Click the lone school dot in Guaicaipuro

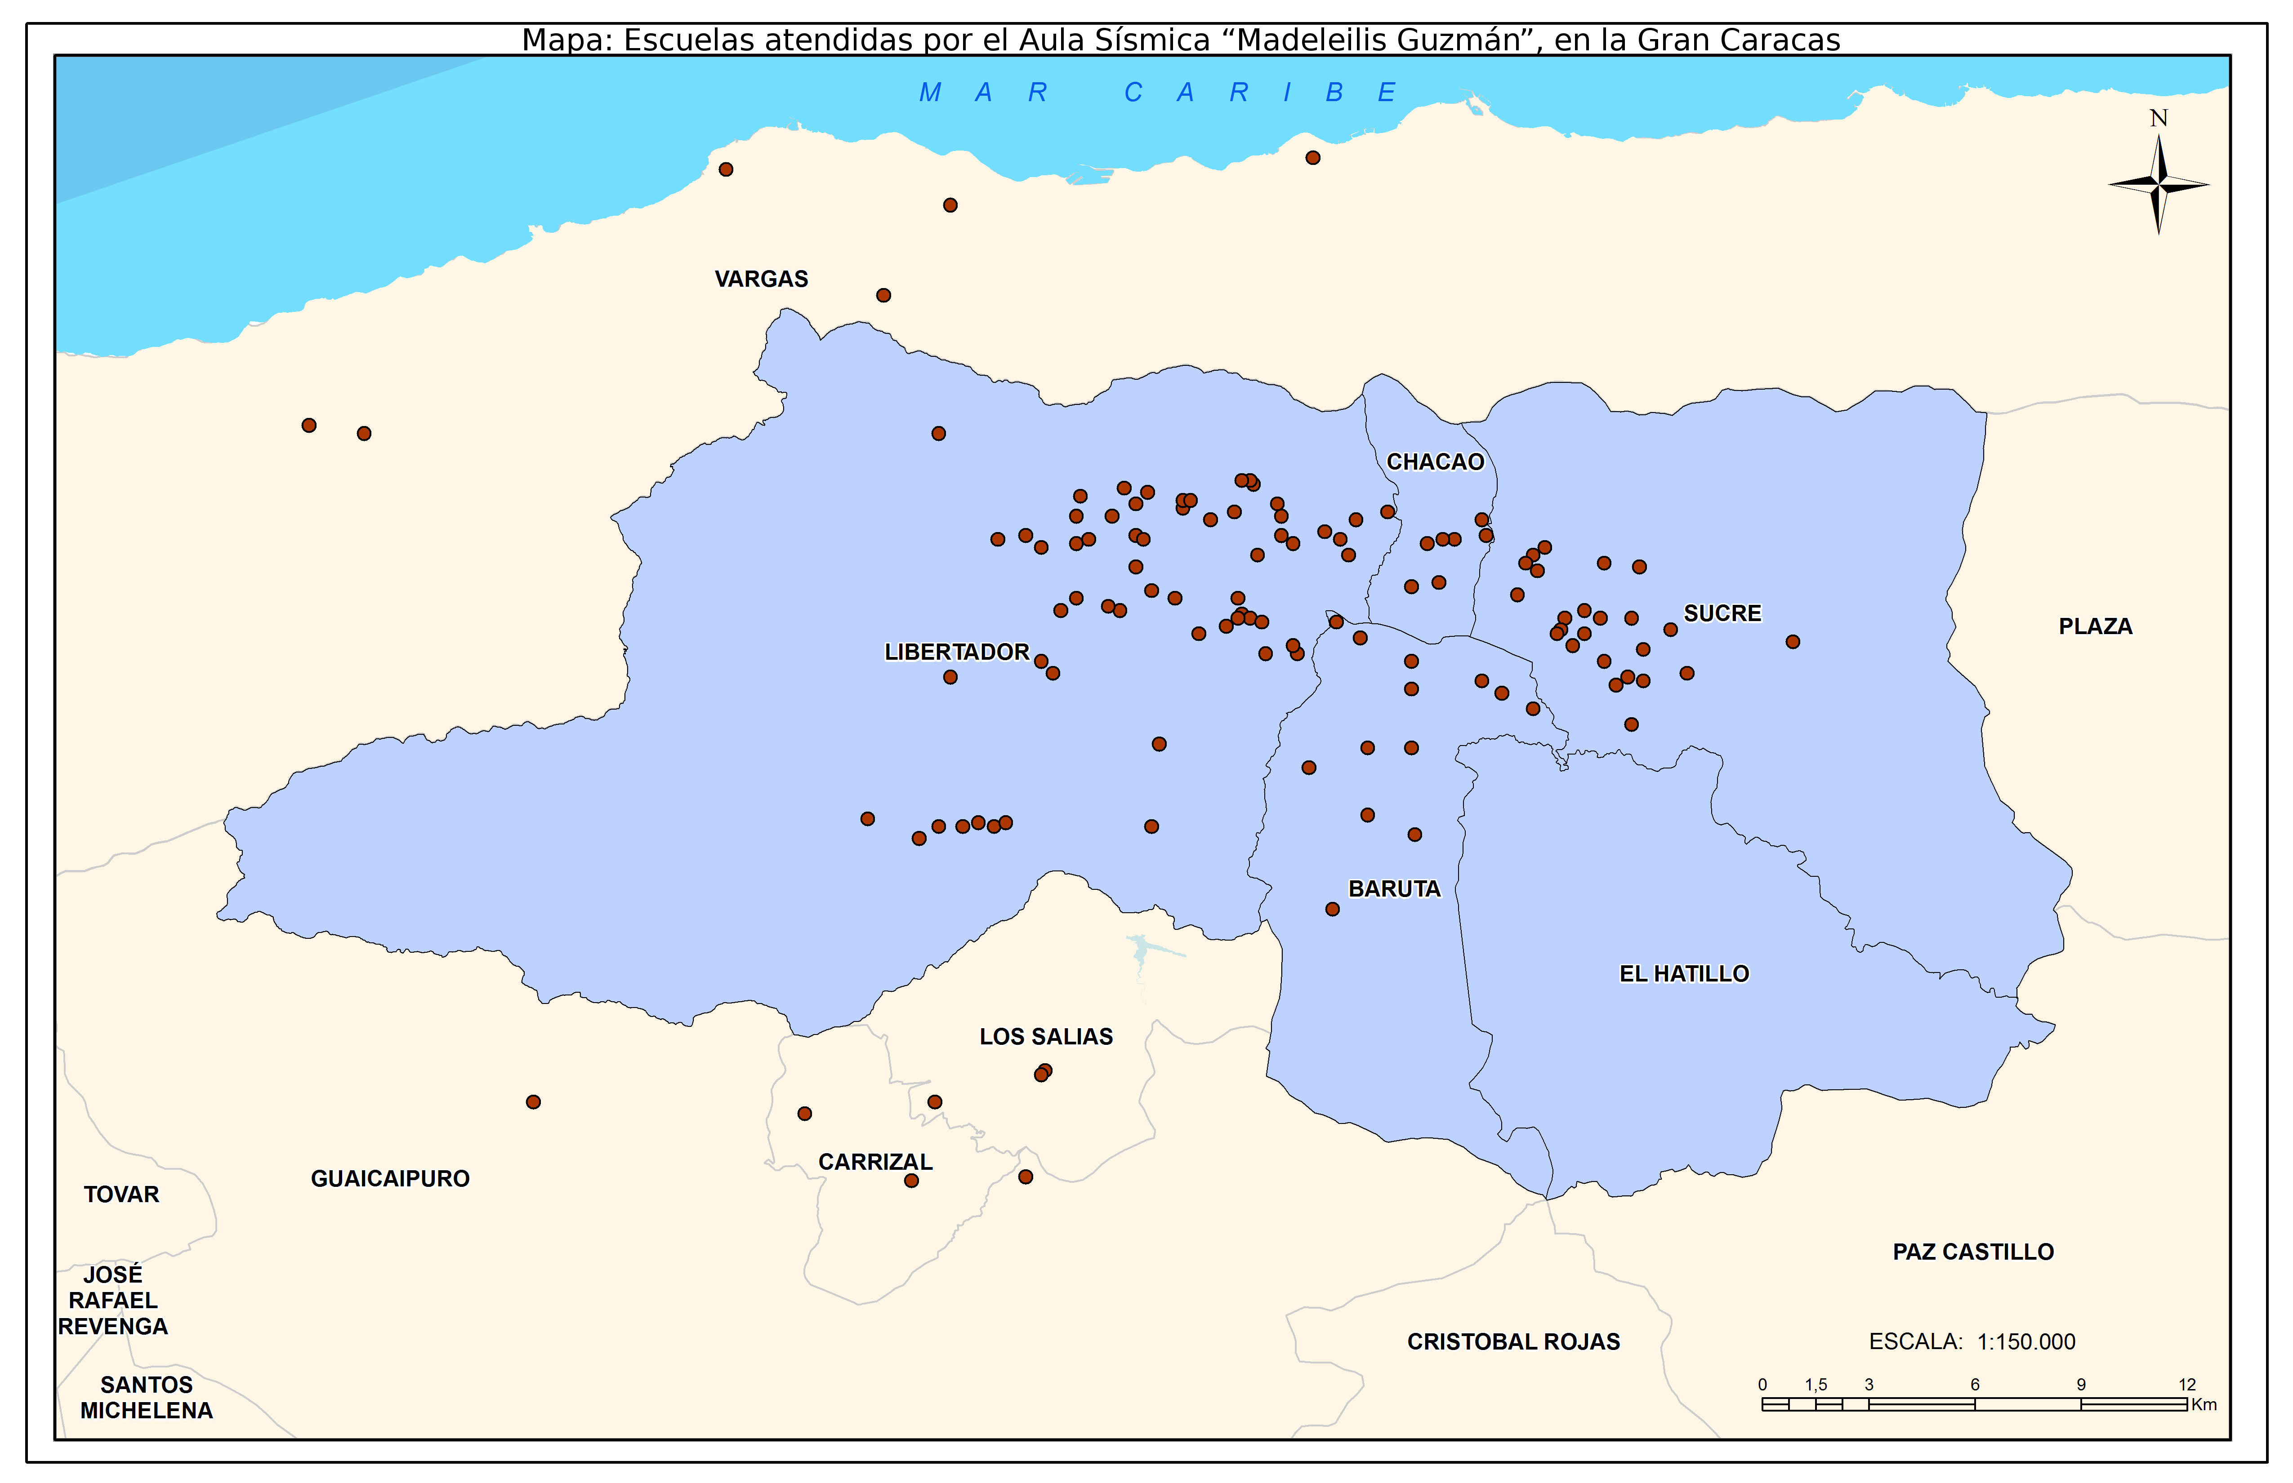[x=533, y=1101]
